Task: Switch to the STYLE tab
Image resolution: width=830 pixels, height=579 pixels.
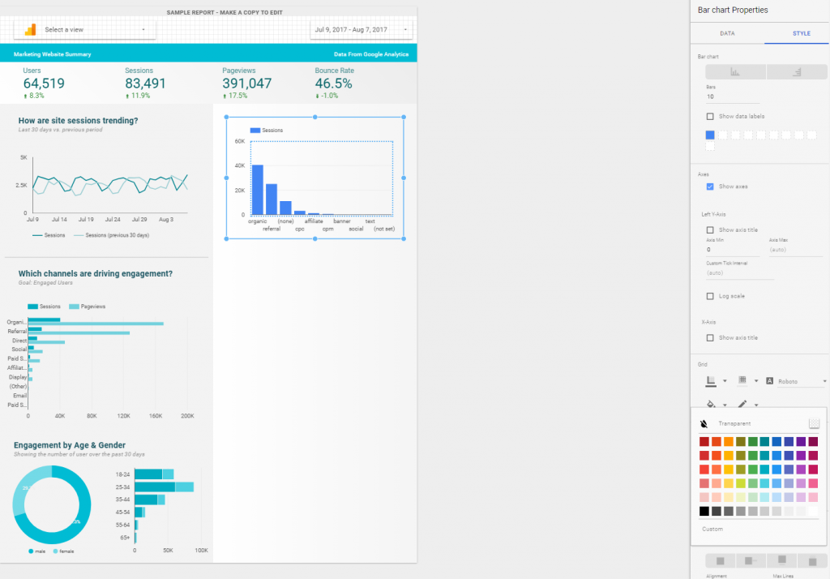Action: 801,33
